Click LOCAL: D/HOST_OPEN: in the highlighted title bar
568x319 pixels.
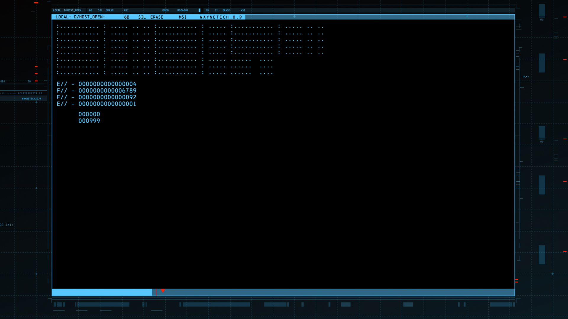point(80,17)
